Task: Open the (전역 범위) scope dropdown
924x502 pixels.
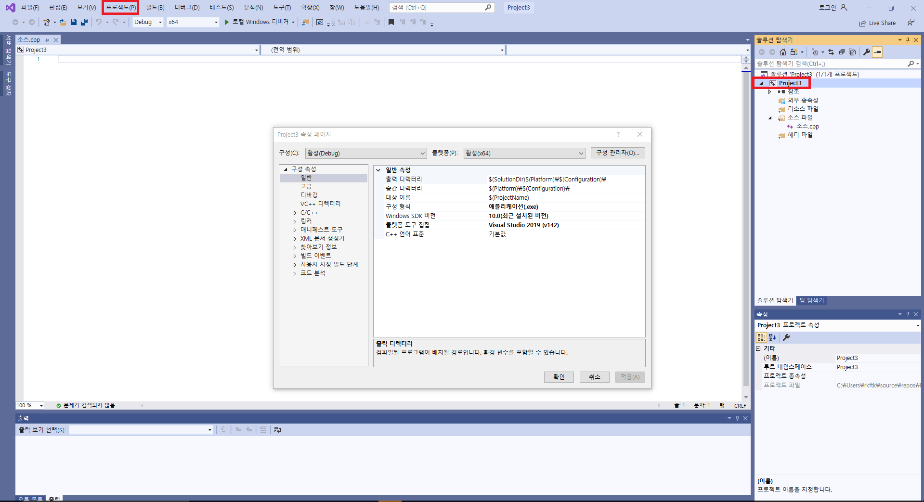Action: point(383,50)
